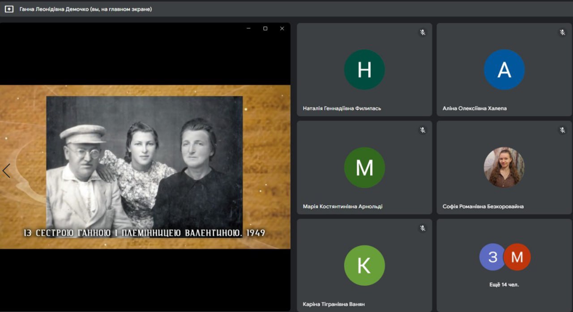Maximize the shared presentation window
The width and height of the screenshot is (573, 312).
click(265, 29)
